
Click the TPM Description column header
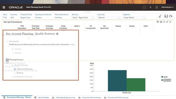[22, 27]
